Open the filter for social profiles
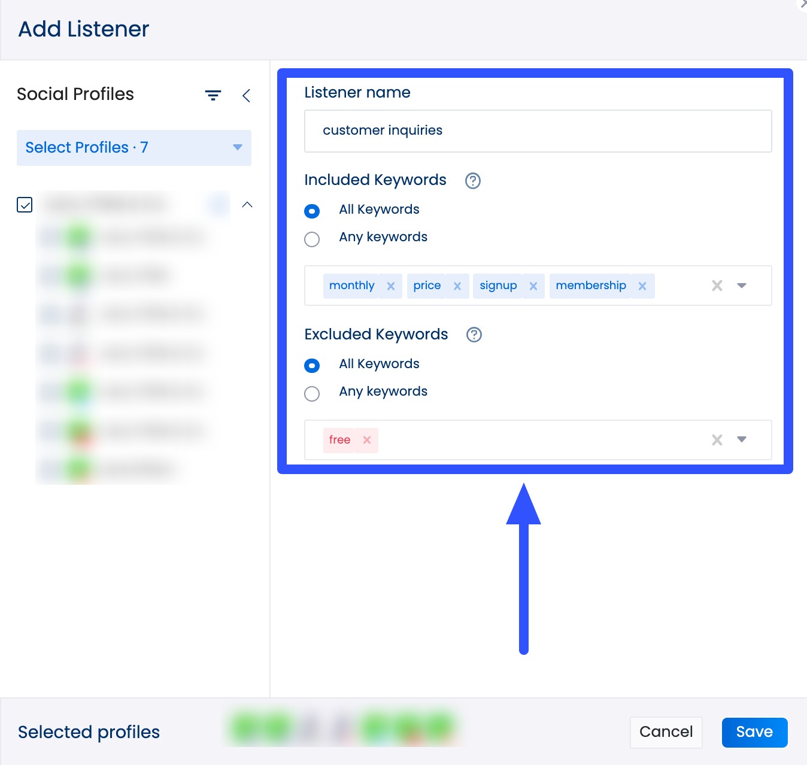807x765 pixels. point(213,95)
